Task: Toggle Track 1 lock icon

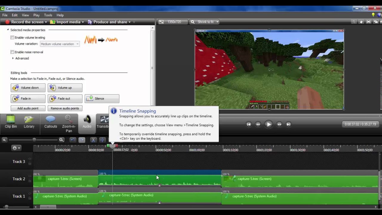Action: 30,198
